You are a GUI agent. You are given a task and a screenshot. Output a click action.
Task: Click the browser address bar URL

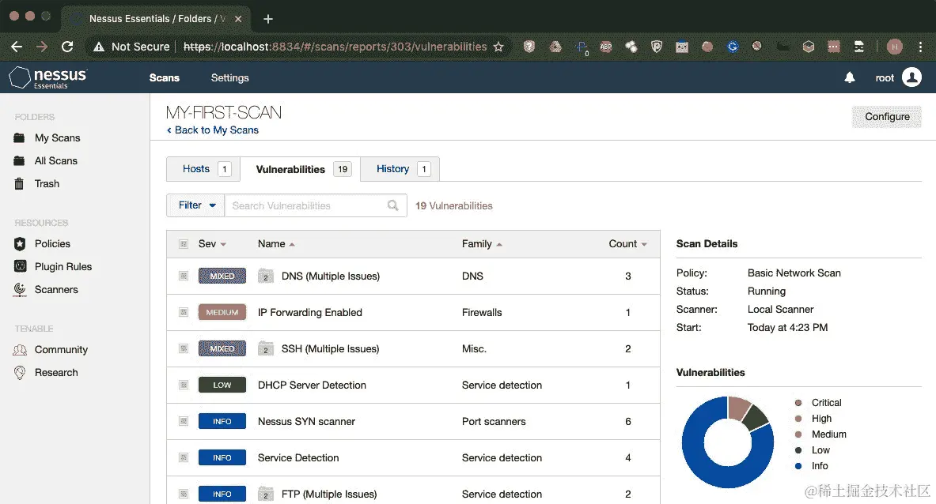(335, 47)
